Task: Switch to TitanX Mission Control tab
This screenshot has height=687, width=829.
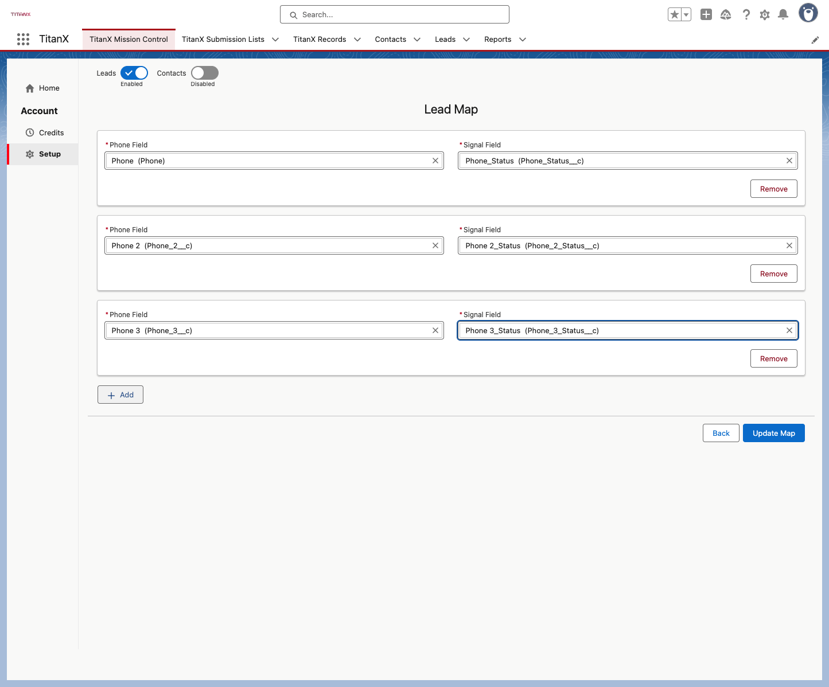Action: tap(129, 40)
